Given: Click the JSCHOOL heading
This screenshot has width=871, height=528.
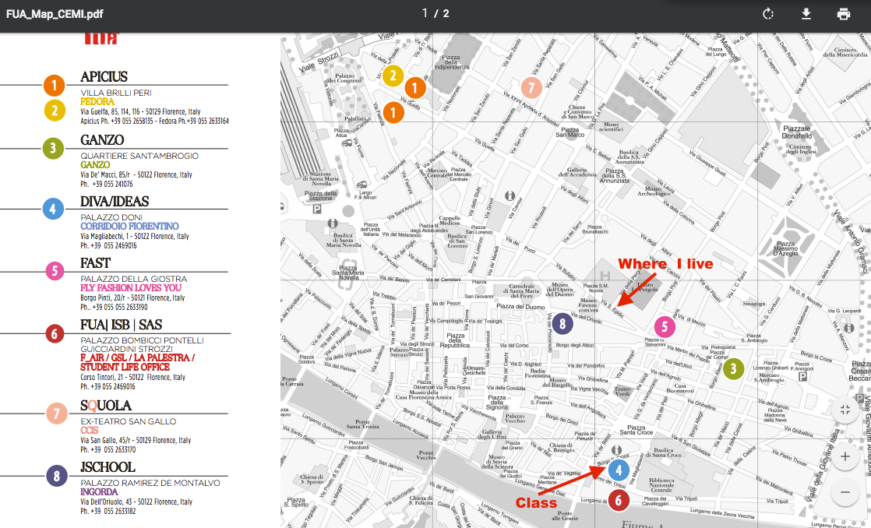Looking at the screenshot, I should [108, 467].
